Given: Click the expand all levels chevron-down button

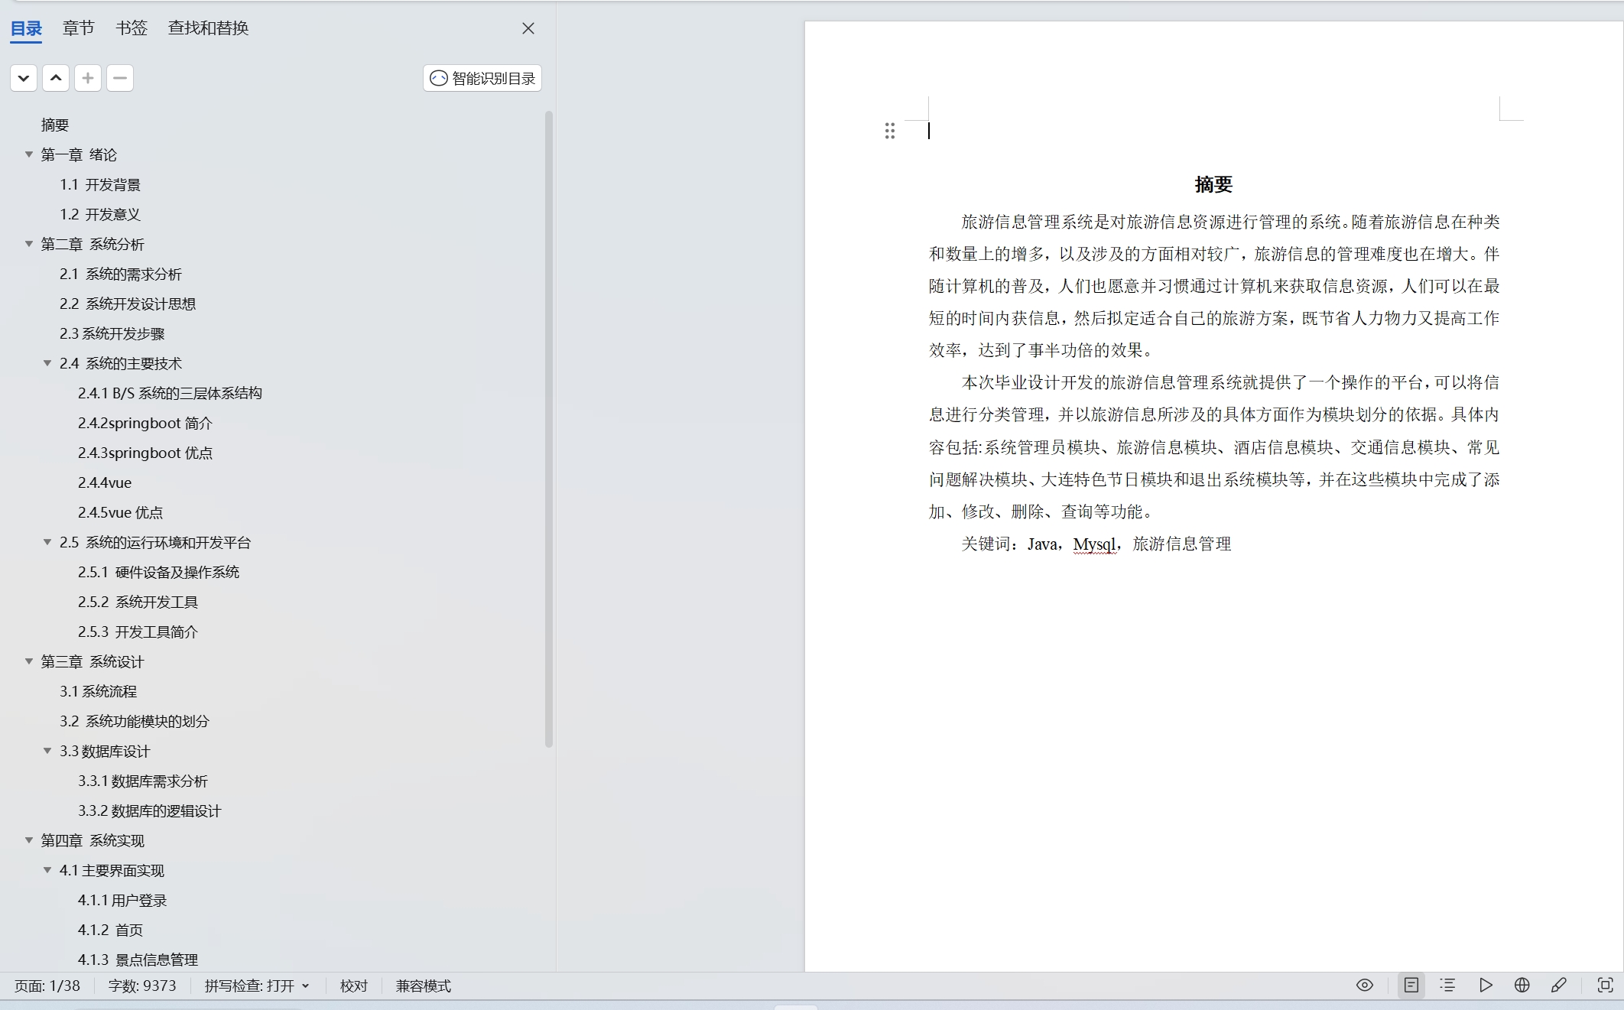Looking at the screenshot, I should pos(24,78).
